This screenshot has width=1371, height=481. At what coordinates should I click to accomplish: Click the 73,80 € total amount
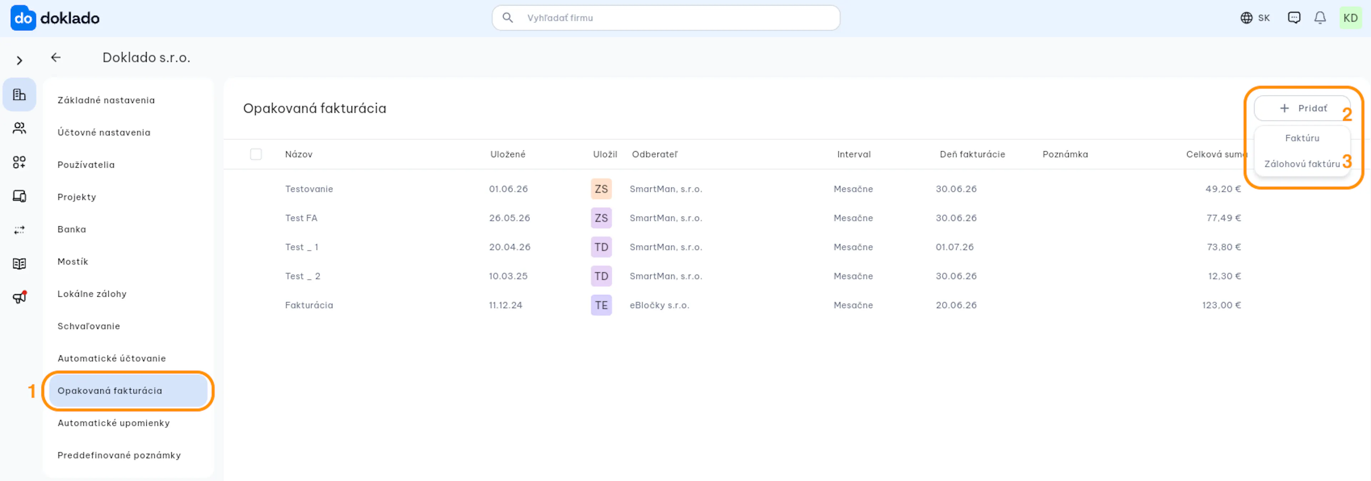(x=1224, y=247)
